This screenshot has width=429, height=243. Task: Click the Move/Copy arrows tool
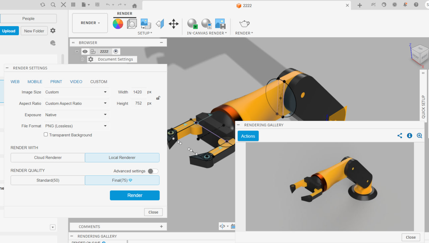[173, 24]
